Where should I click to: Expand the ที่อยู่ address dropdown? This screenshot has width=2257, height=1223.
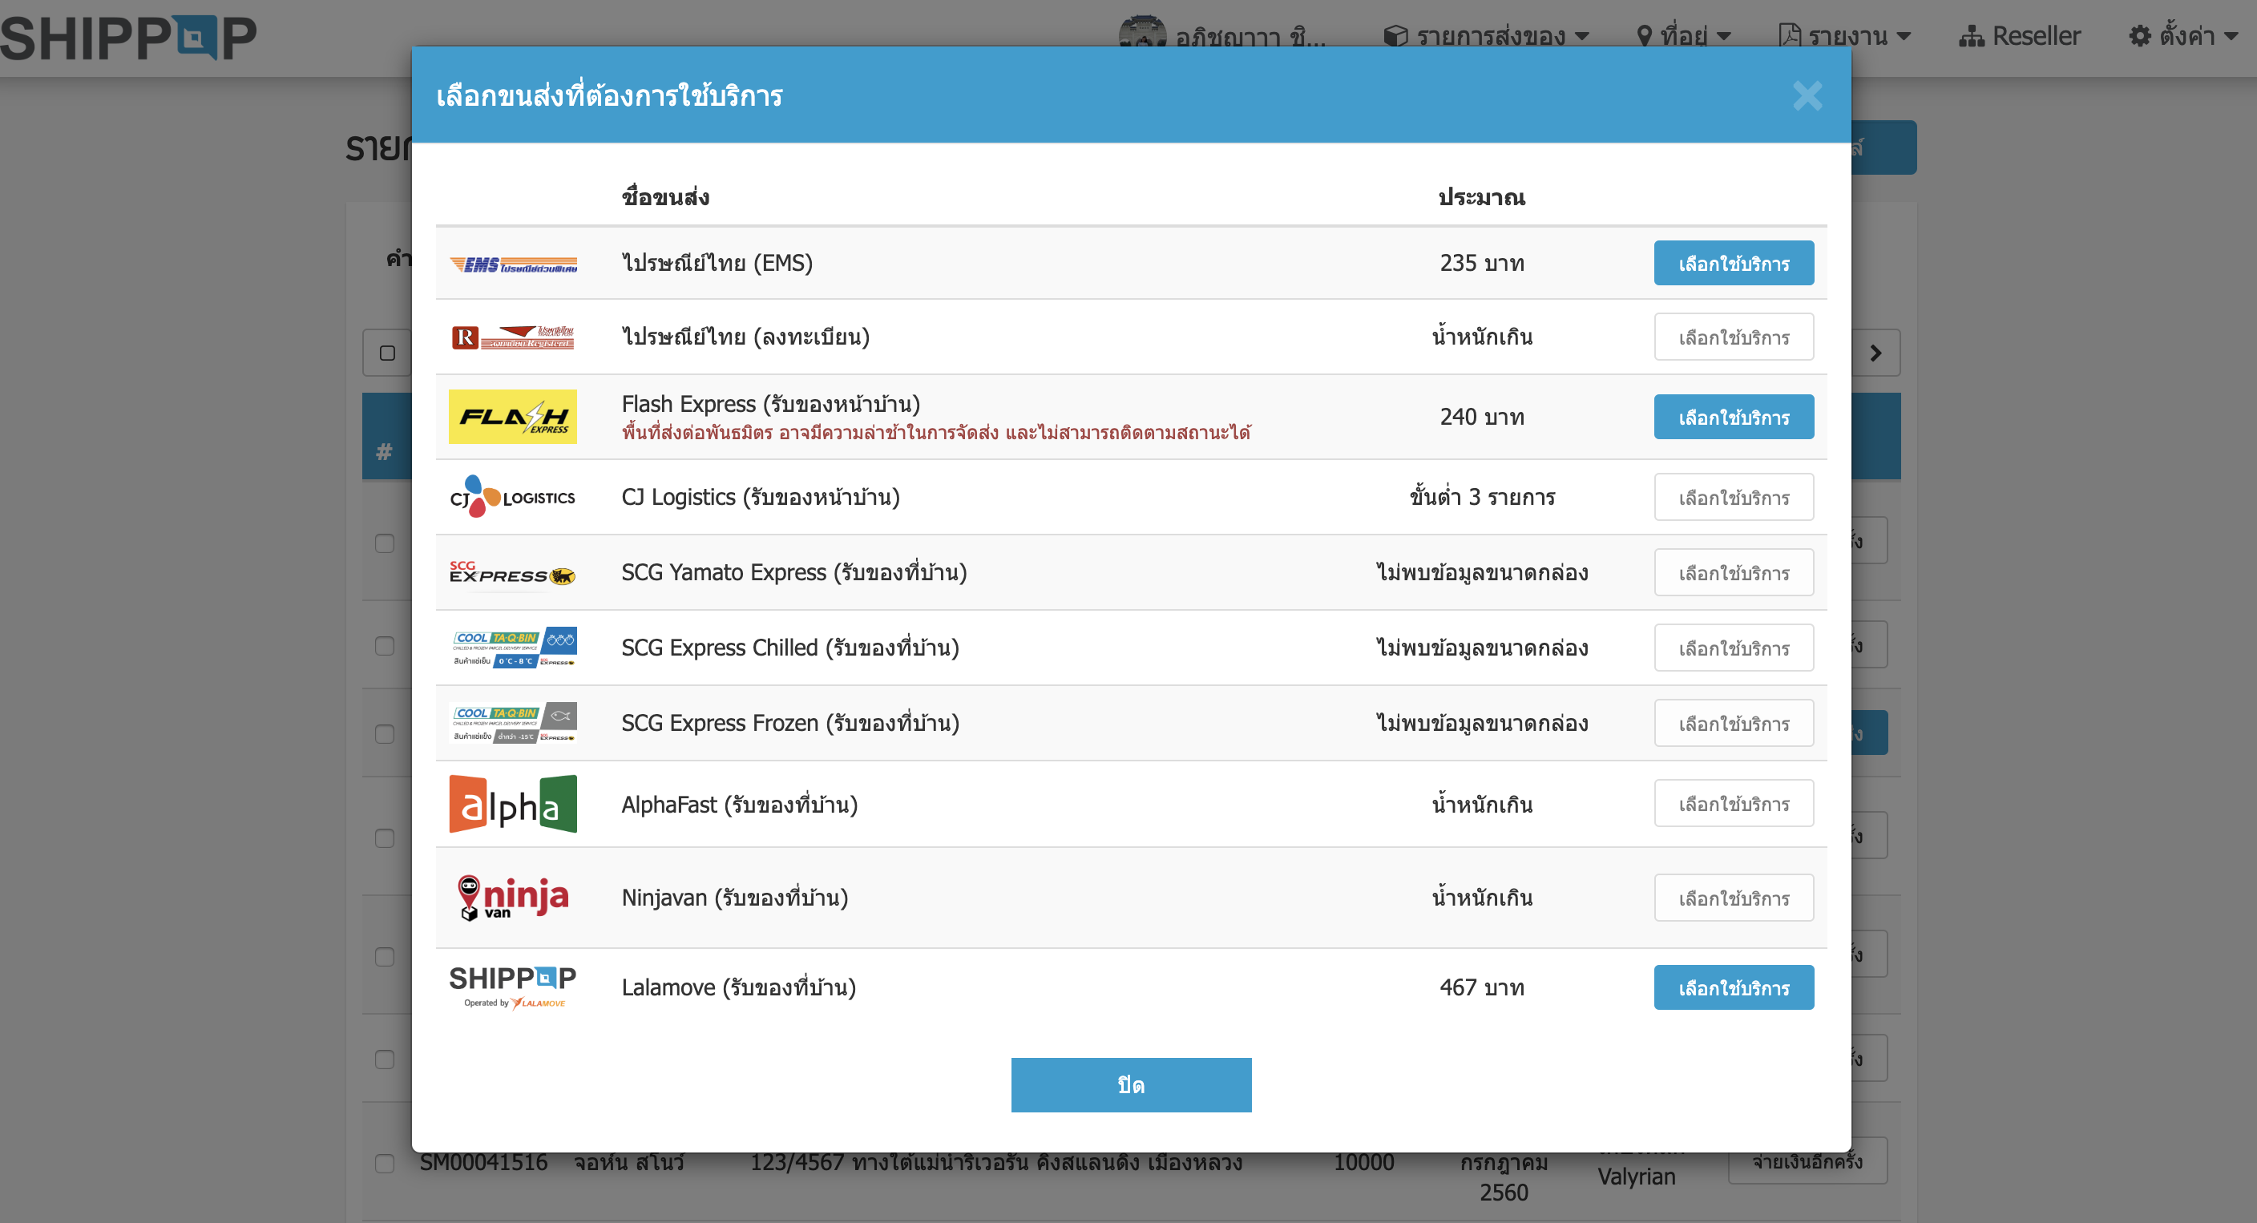point(1683,36)
